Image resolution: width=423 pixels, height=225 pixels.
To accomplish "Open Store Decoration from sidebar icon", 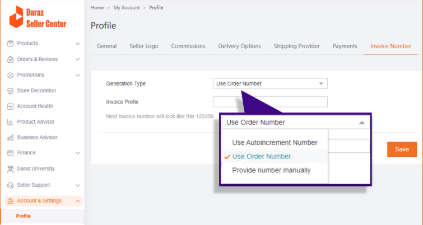I will (x=11, y=91).
